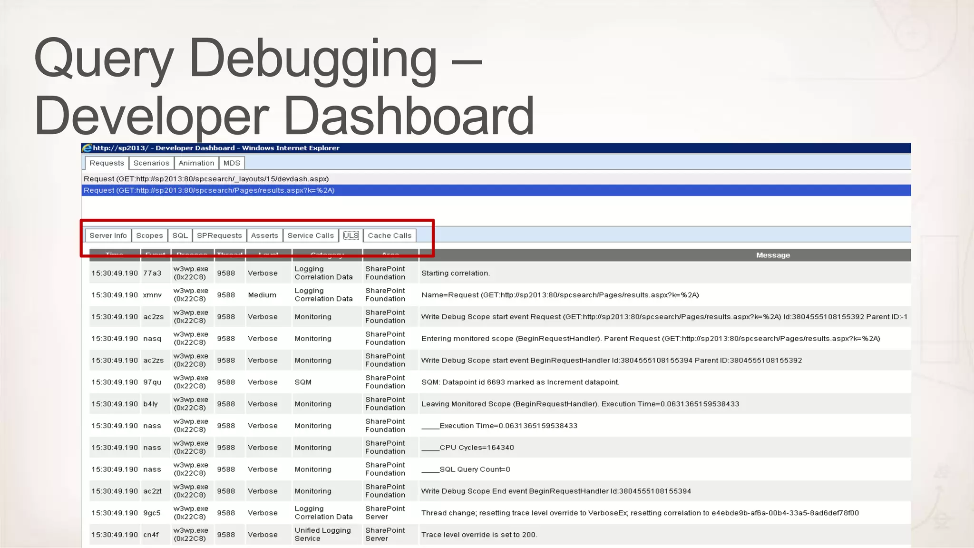The width and height of the screenshot is (974, 548).
Task: Open the Service Calls tab
Action: 311,235
